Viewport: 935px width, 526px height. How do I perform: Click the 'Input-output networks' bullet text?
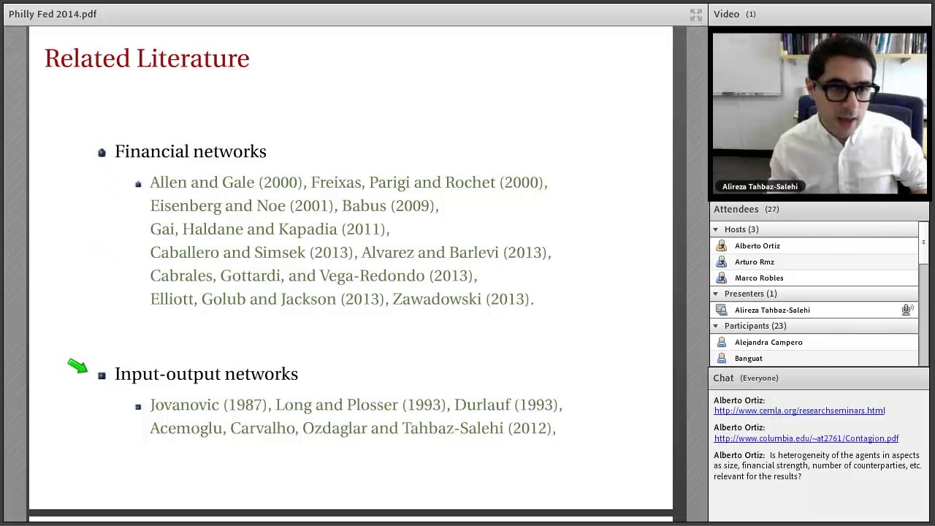[x=206, y=375]
